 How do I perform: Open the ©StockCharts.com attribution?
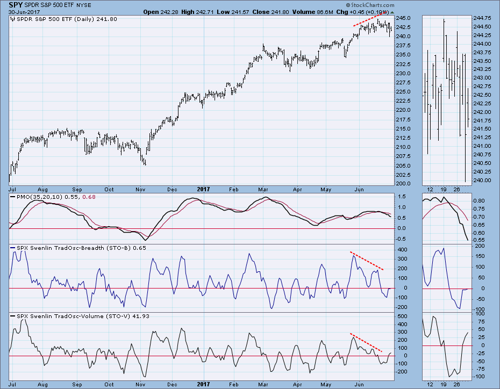coord(370,5)
